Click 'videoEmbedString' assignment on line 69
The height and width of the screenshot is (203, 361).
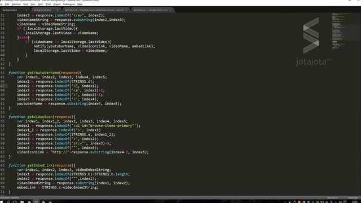[x=34, y=183]
